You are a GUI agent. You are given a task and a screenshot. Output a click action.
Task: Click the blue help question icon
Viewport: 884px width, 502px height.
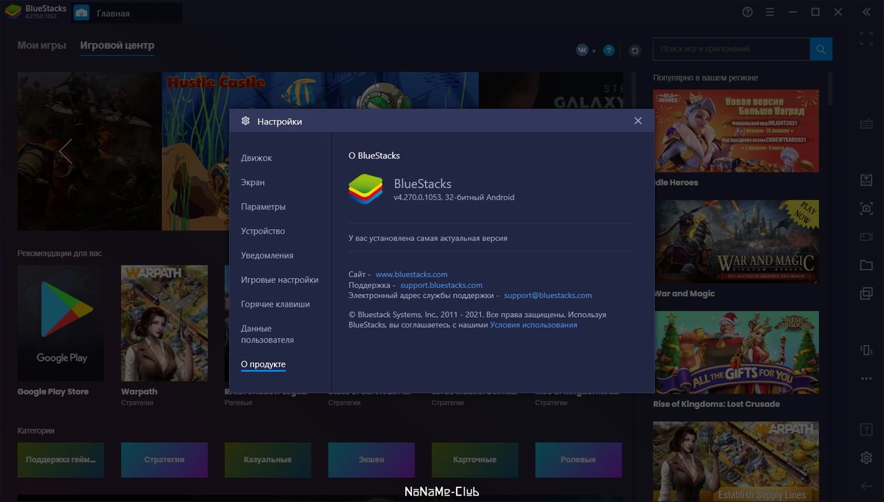click(608, 50)
